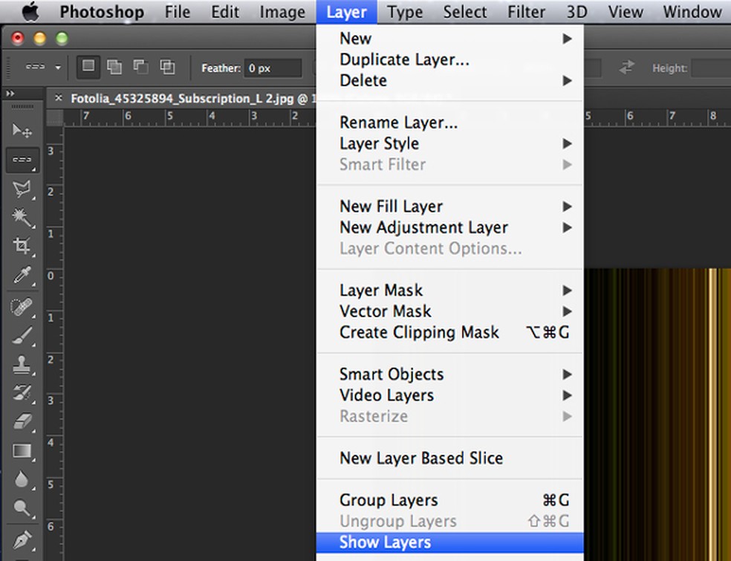Enable Add to selection mode
This screenshot has height=561, width=731.
tap(114, 67)
